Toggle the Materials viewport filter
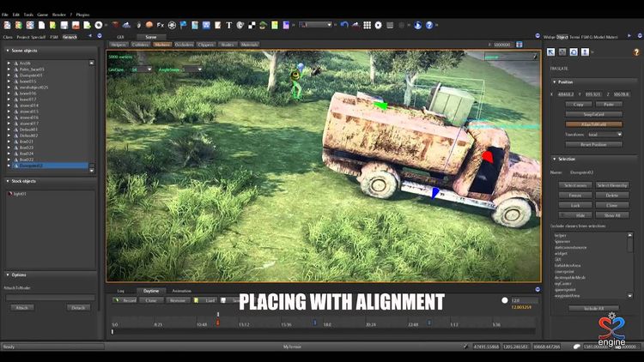This screenshot has width=644, height=362. pyautogui.click(x=249, y=45)
